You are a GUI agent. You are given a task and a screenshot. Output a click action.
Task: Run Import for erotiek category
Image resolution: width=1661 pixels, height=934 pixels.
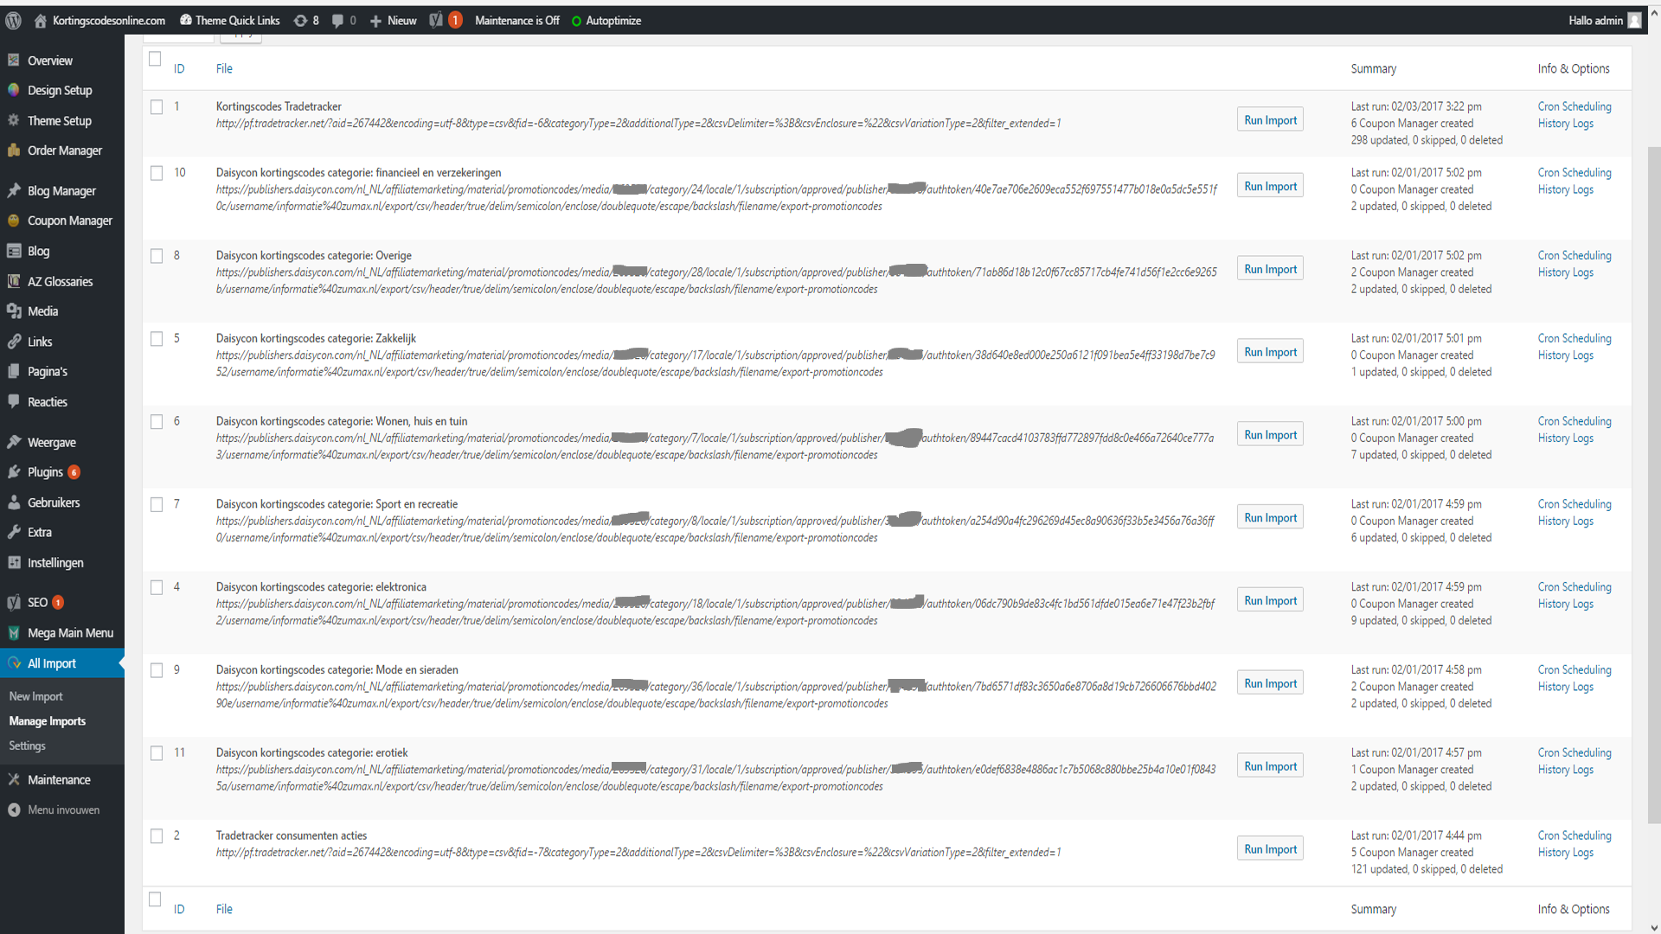click(1270, 766)
